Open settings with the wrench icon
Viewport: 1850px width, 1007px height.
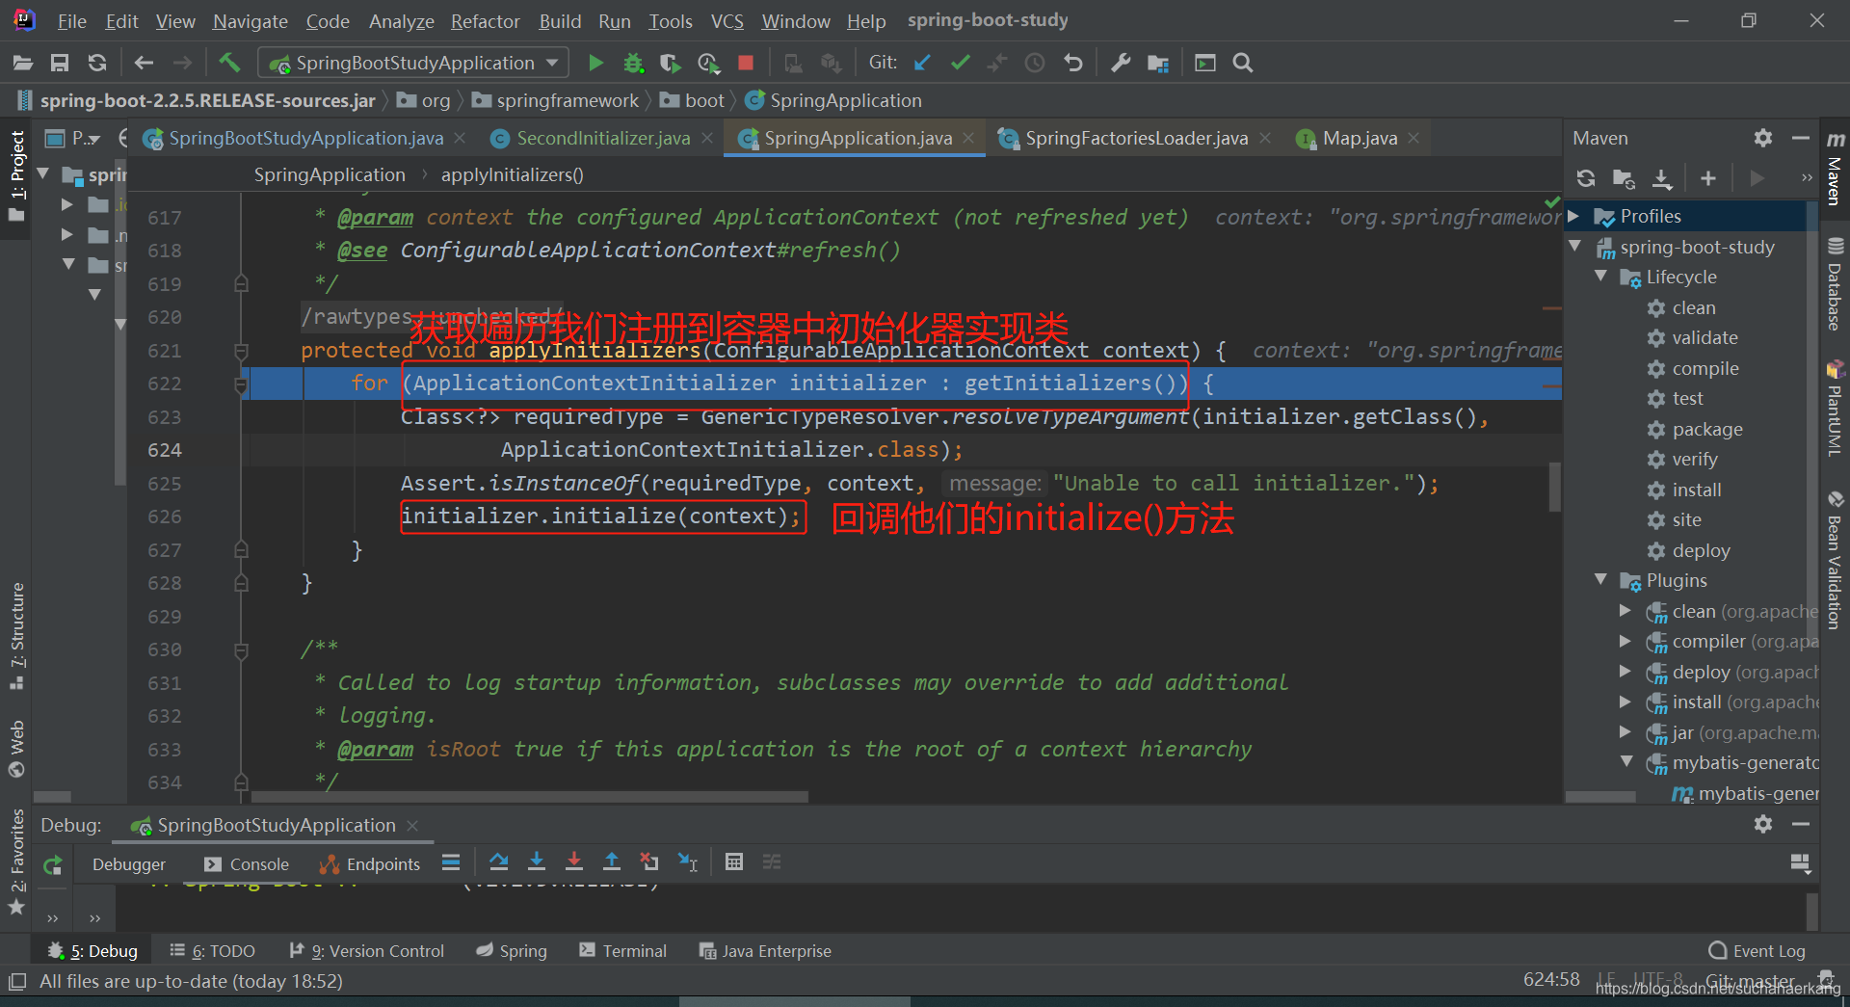(x=1121, y=63)
